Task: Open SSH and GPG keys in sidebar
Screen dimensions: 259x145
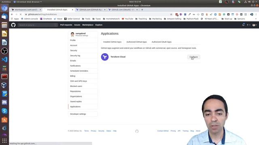Action: tap(83, 81)
